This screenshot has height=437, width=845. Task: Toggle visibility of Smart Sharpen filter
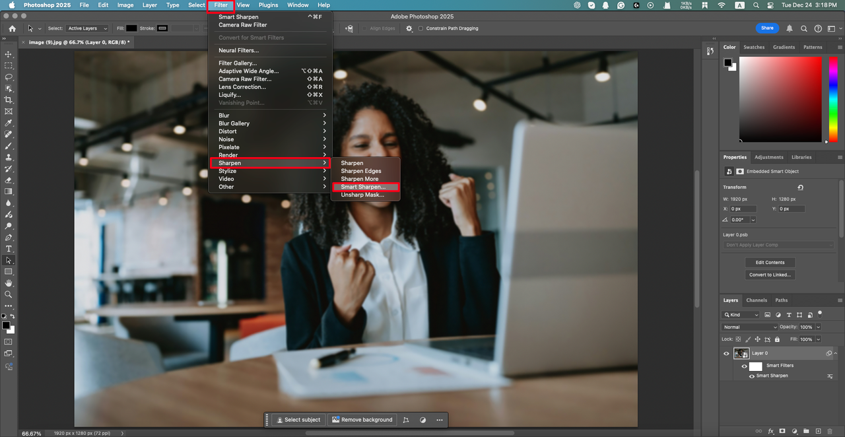751,376
